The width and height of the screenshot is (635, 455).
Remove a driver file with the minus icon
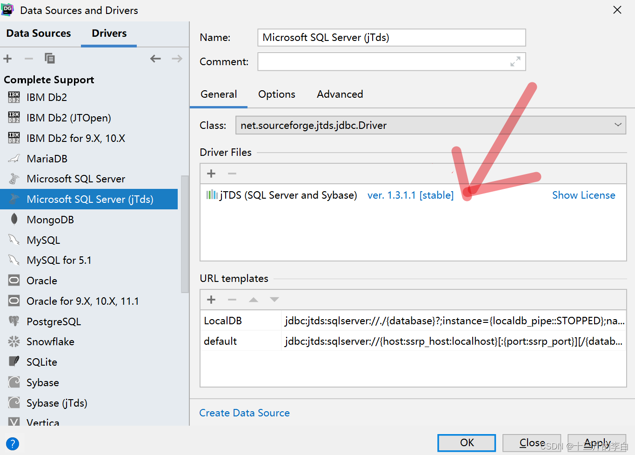click(232, 174)
